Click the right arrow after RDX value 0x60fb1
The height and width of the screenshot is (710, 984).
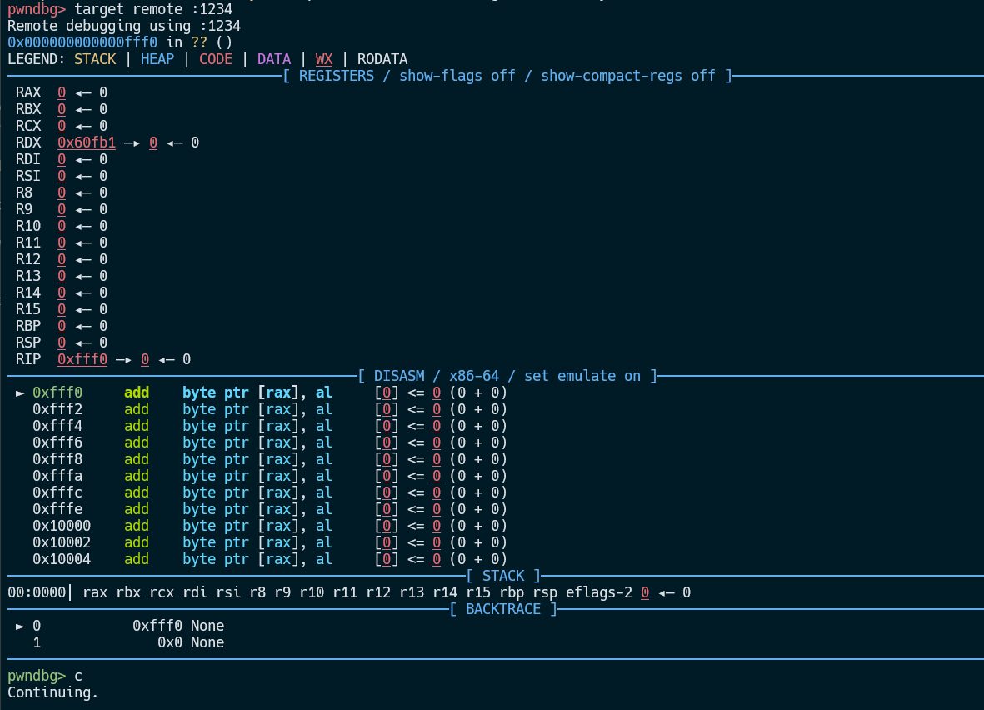point(132,142)
